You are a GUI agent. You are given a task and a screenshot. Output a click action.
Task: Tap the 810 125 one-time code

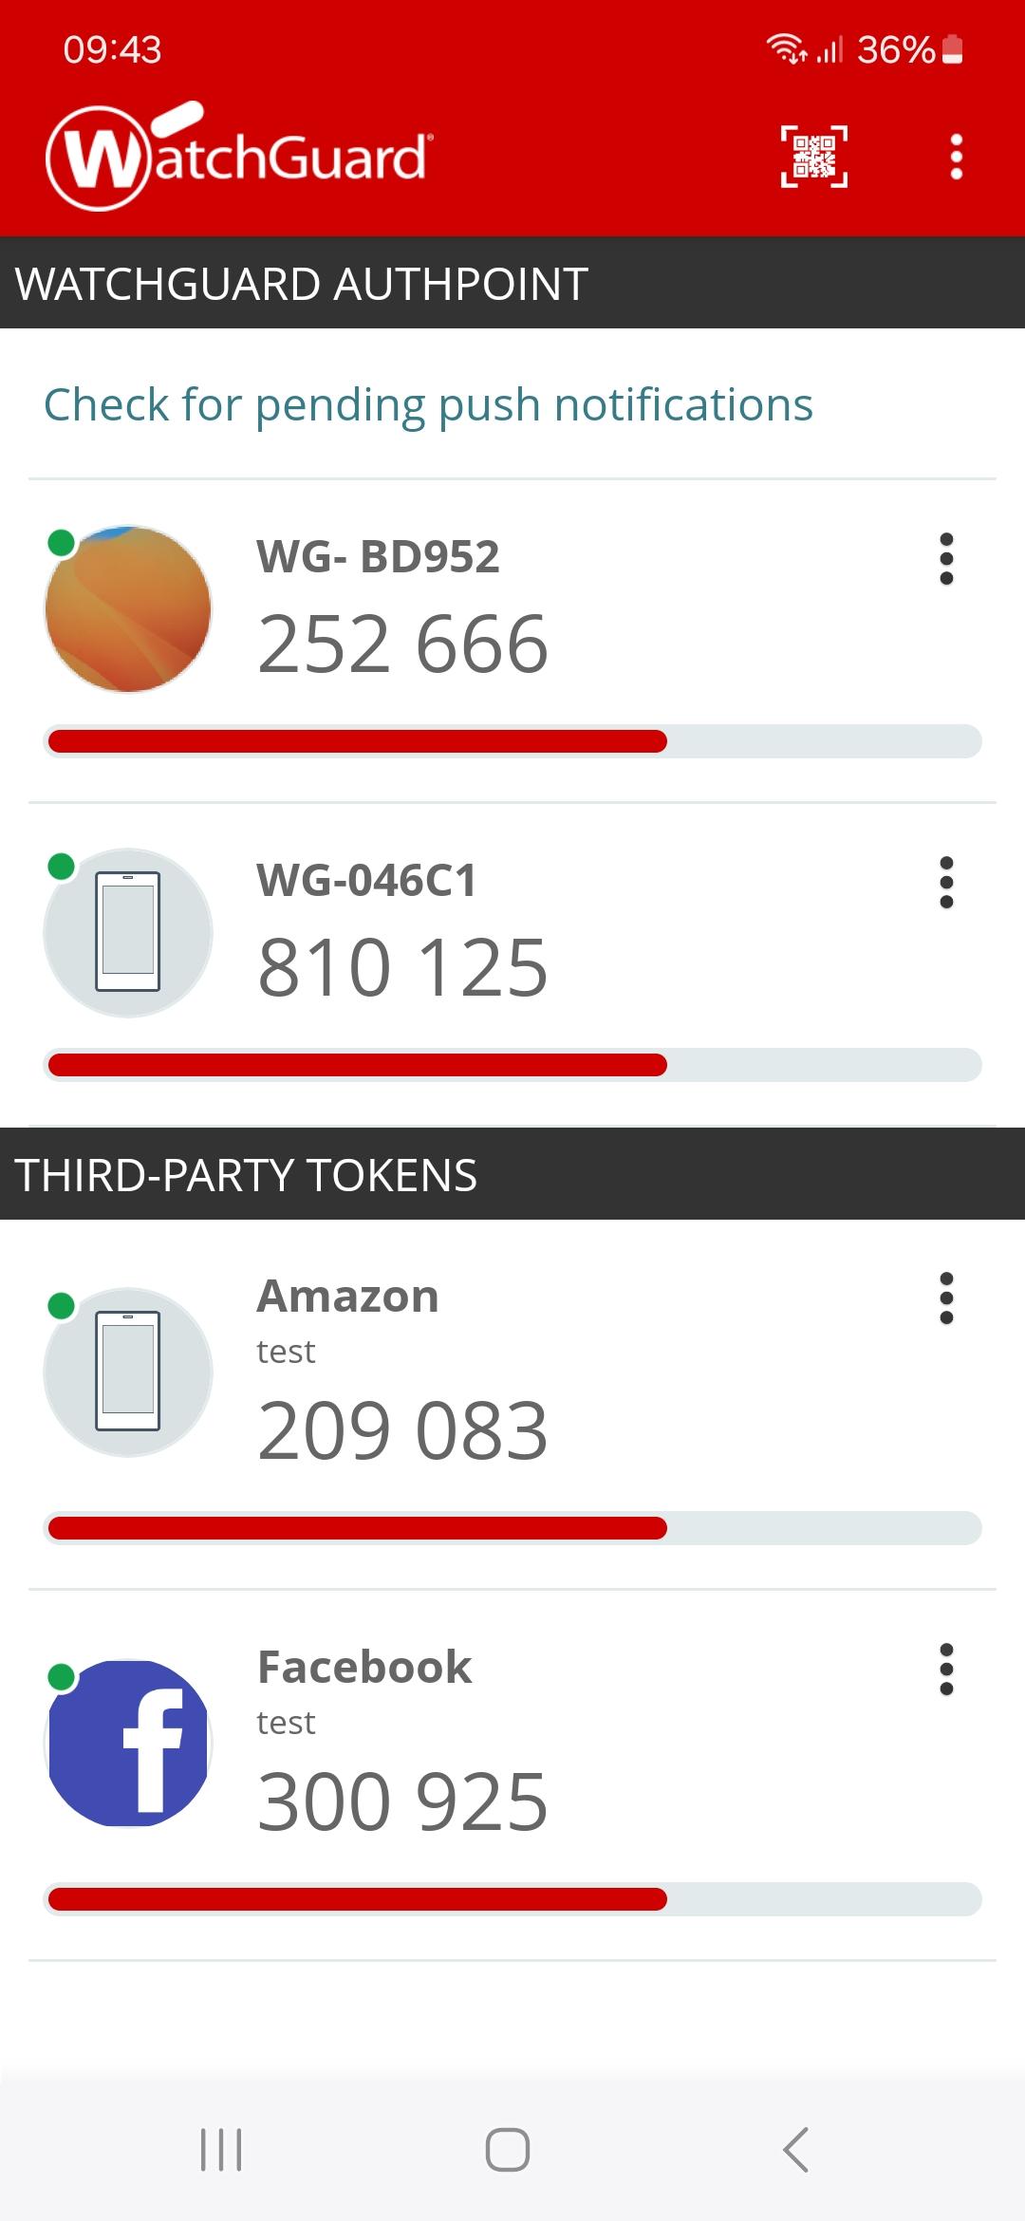(402, 968)
